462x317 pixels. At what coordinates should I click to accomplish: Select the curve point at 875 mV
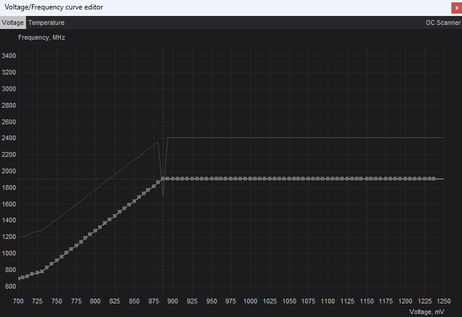[153, 186]
